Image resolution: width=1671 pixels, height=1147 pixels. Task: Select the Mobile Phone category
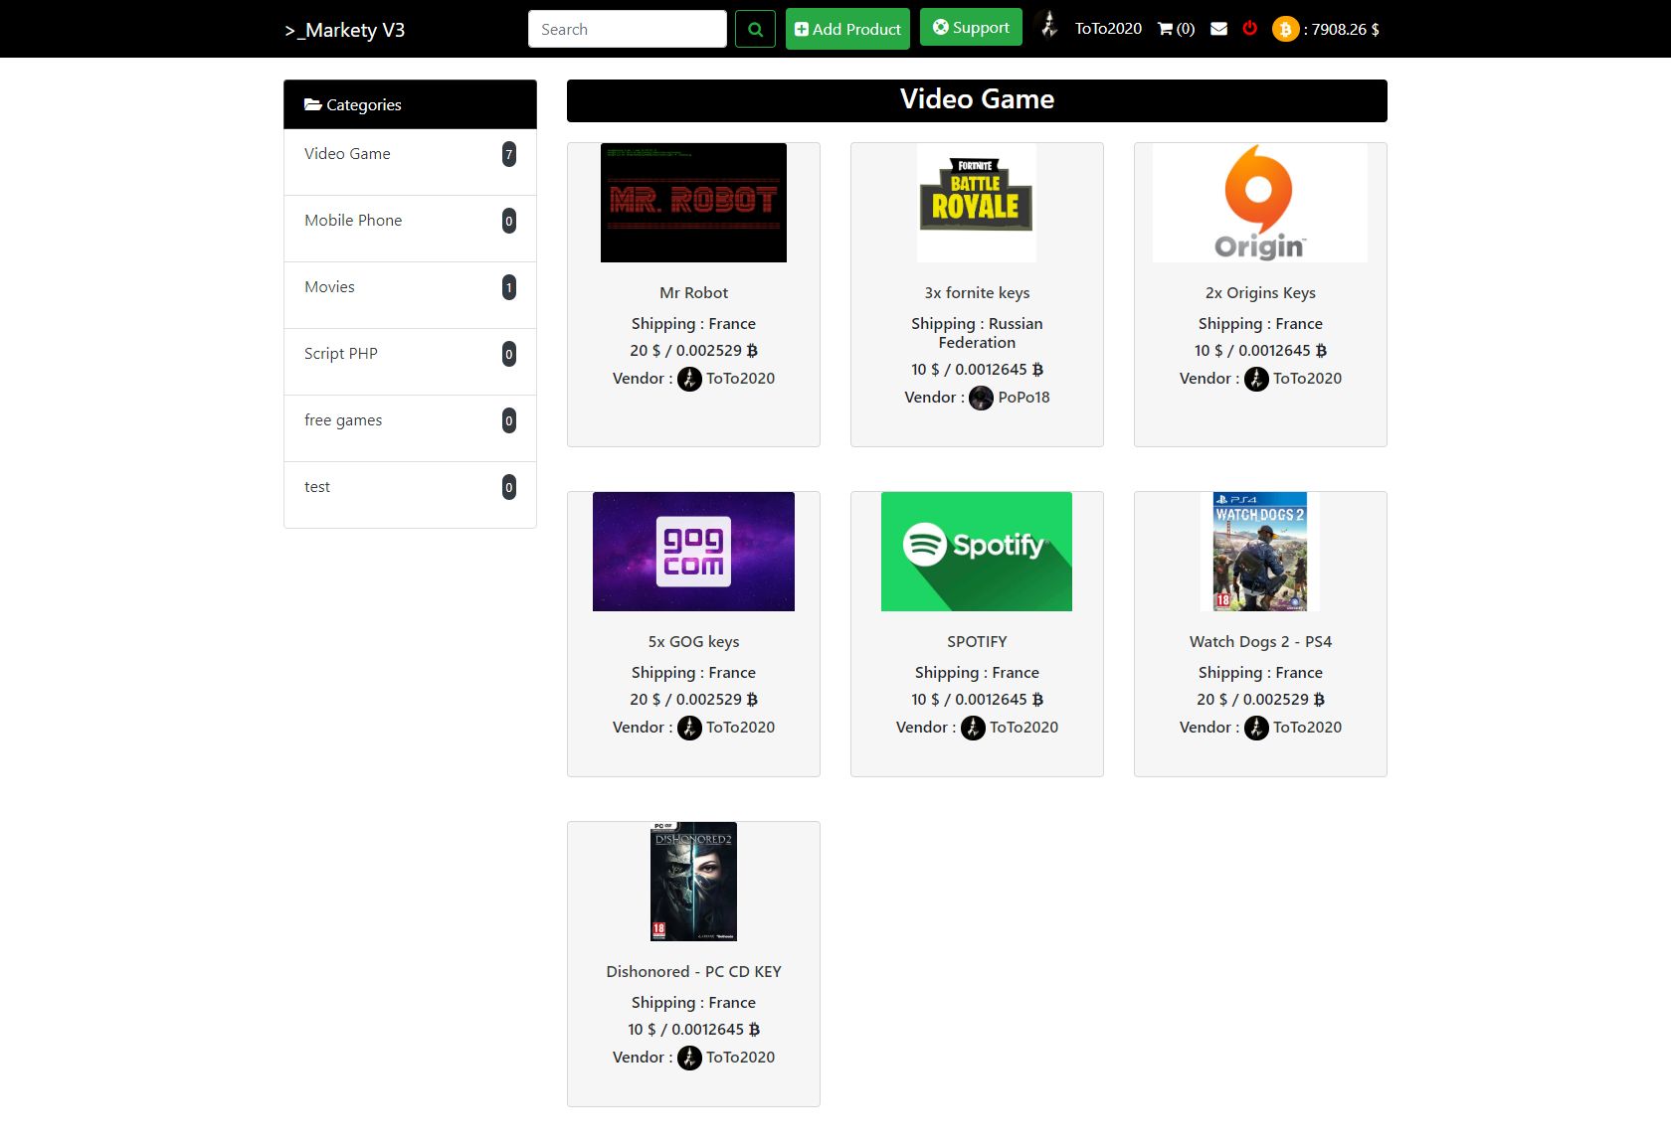click(x=410, y=229)
